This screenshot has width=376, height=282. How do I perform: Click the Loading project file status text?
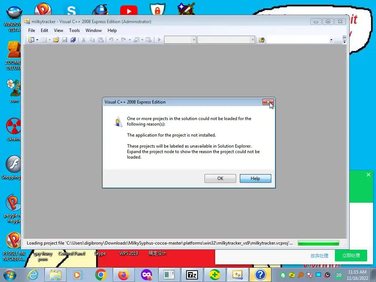[x=160, y=243]
